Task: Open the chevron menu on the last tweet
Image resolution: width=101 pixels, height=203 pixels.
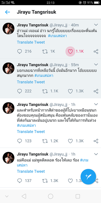Action: click(x=96, y=154)
